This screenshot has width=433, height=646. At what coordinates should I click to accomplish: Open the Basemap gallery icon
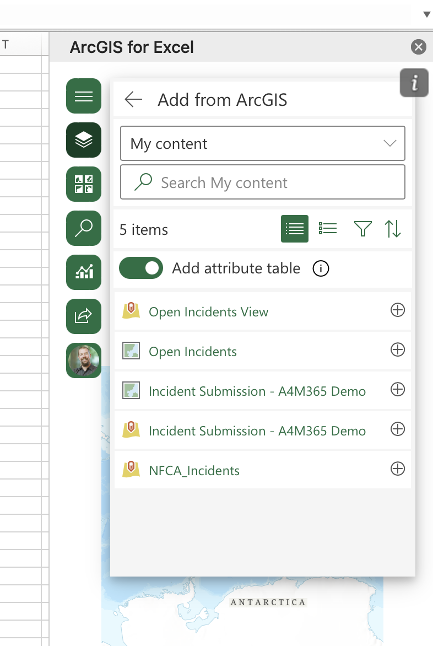(x=84, y=185)
